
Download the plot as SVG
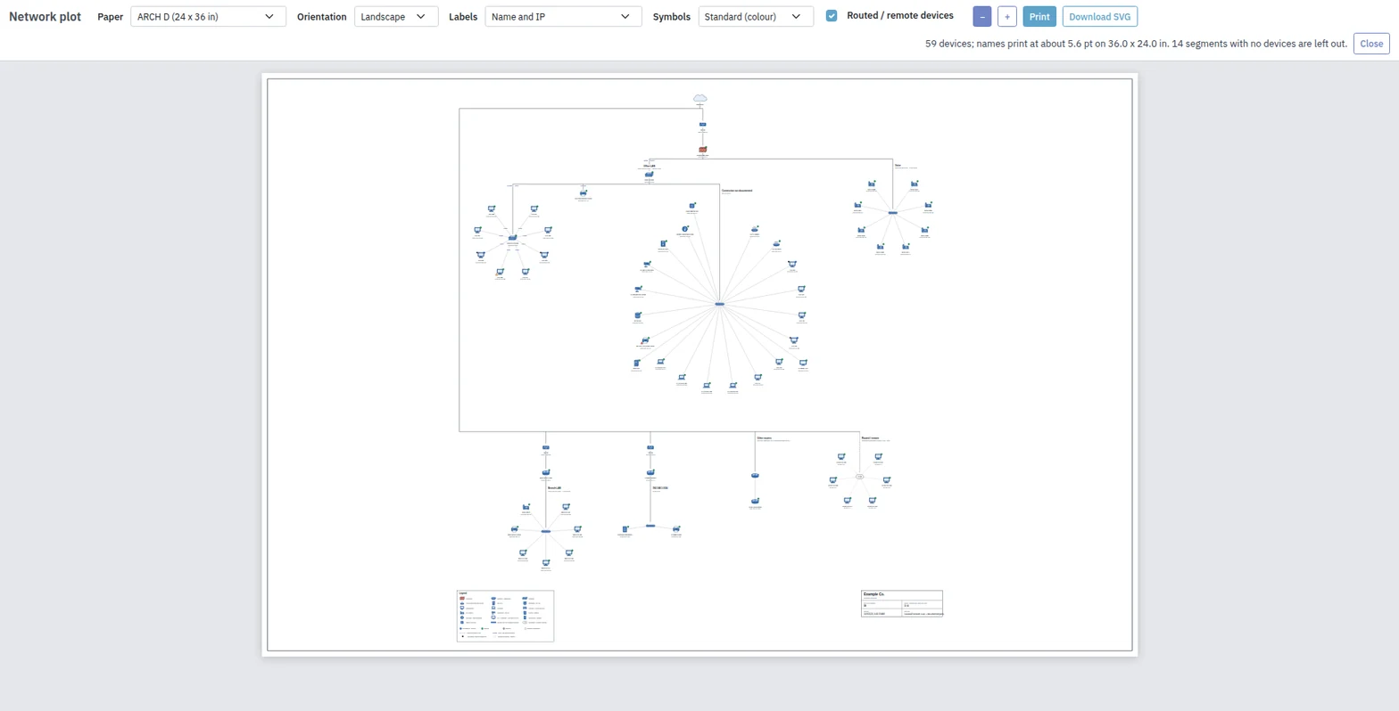pos(1100,17)
